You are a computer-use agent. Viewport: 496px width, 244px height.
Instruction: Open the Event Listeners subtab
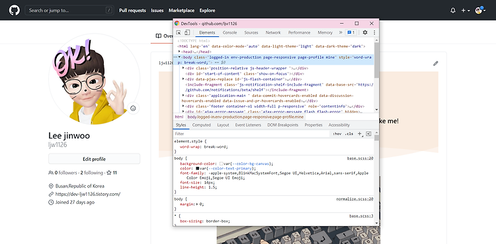(x=248, y=125)
